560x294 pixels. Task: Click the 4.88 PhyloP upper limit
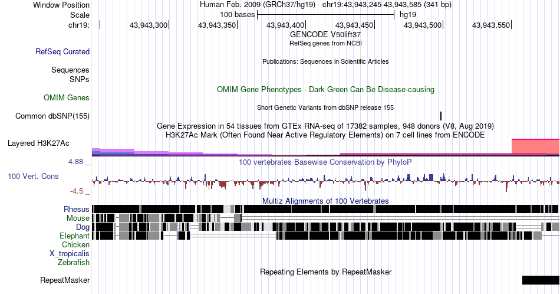[x=75, y=162]
